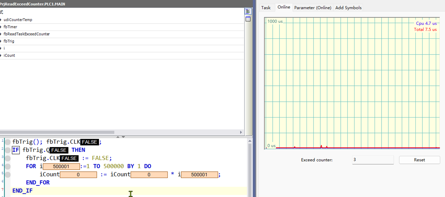
Task: Open the Task tab
Action: [x=266, y=8]
